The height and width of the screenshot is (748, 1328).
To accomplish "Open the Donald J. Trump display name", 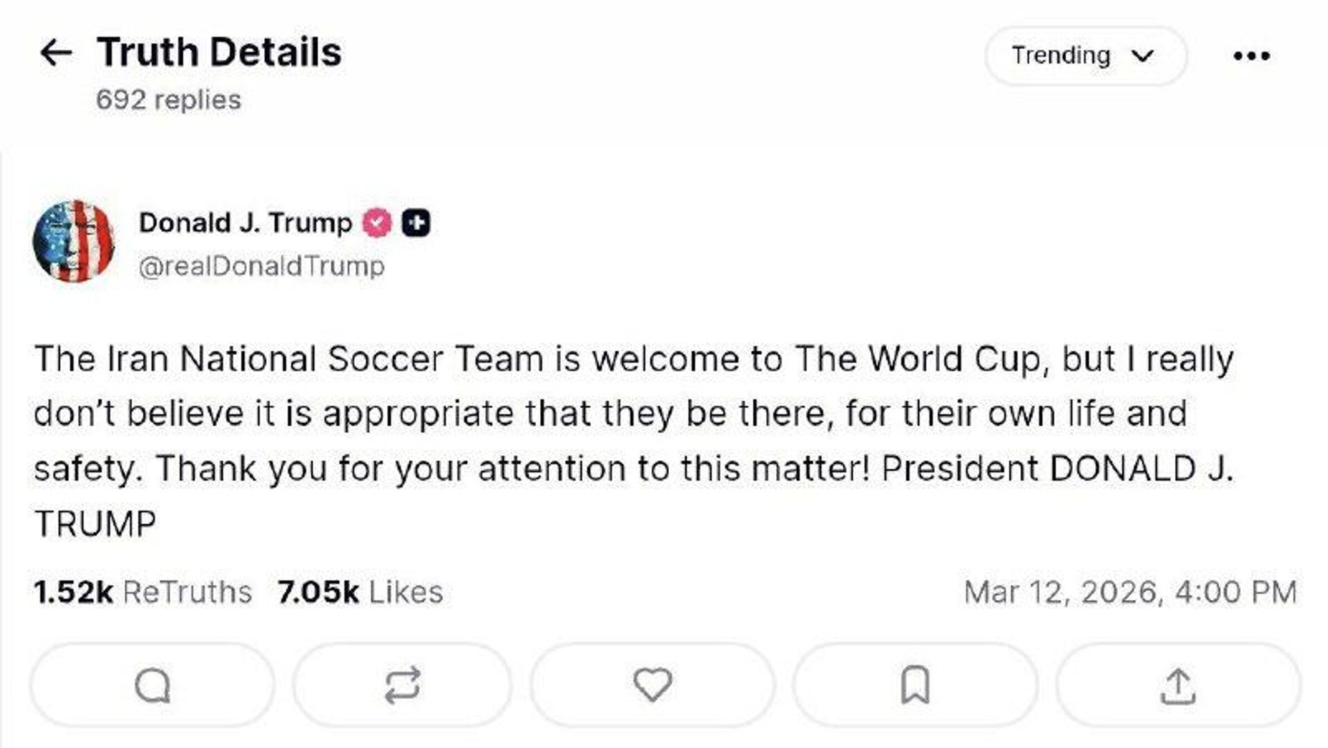I will pos(246,223).
